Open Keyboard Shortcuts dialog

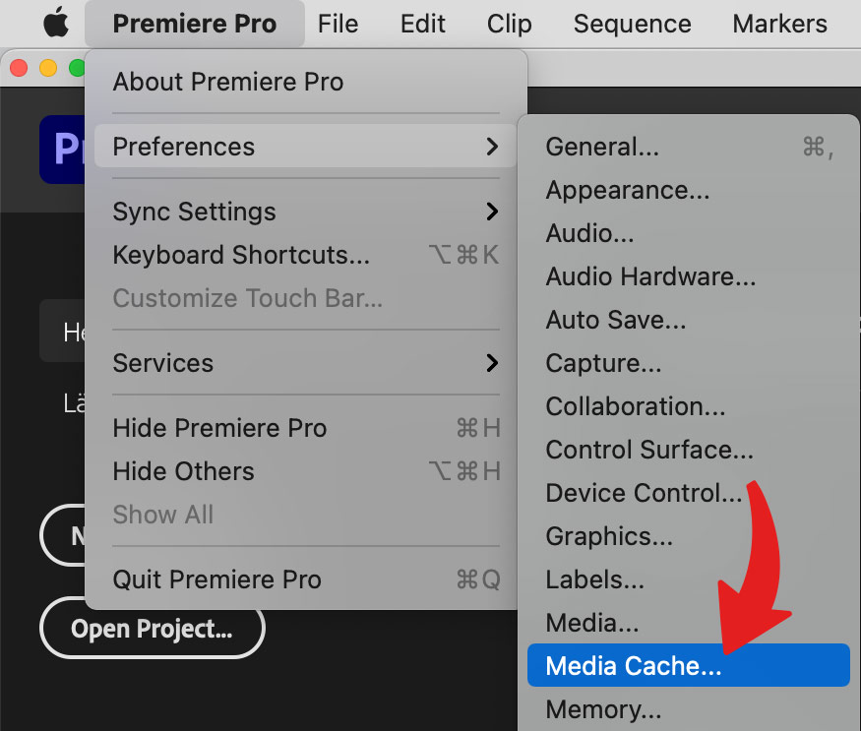click(305, 255)
